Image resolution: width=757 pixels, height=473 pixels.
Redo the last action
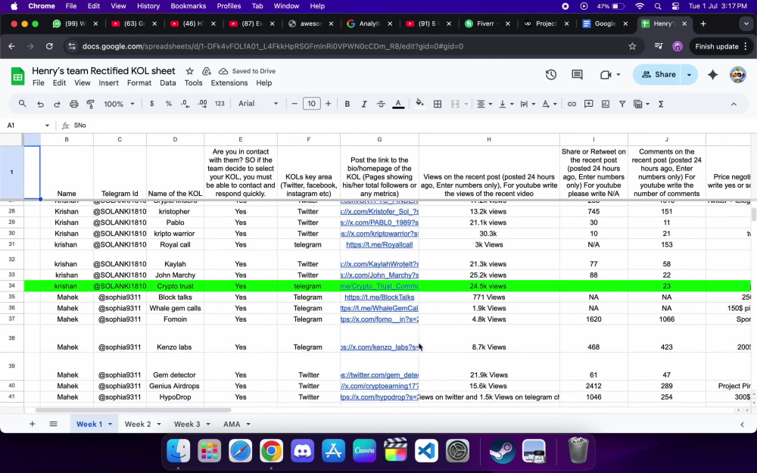click(57, 104)
